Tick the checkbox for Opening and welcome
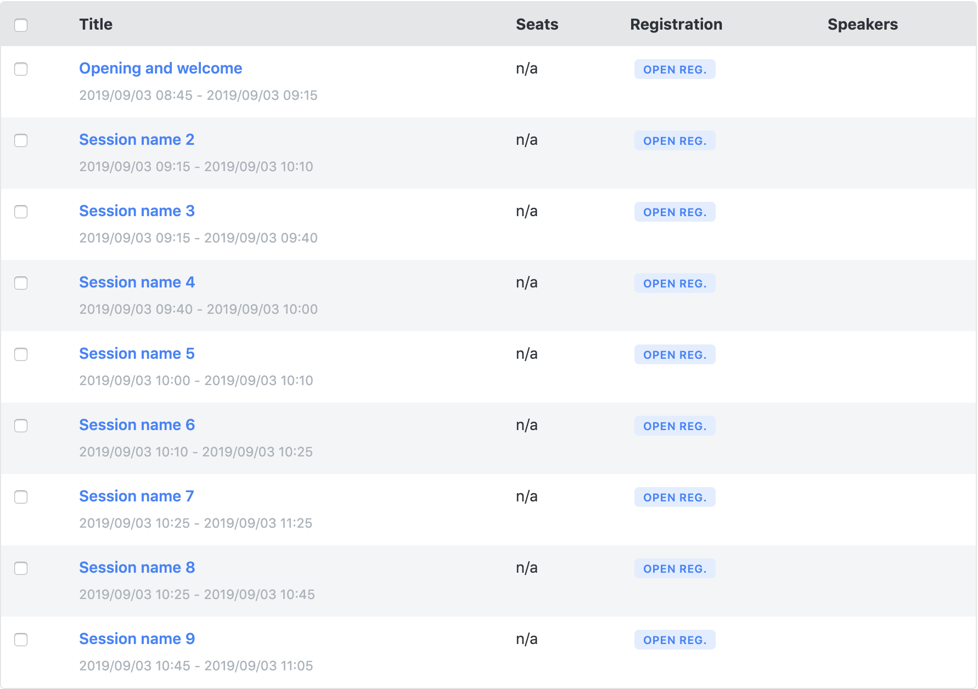 click(x=21, y=69)
